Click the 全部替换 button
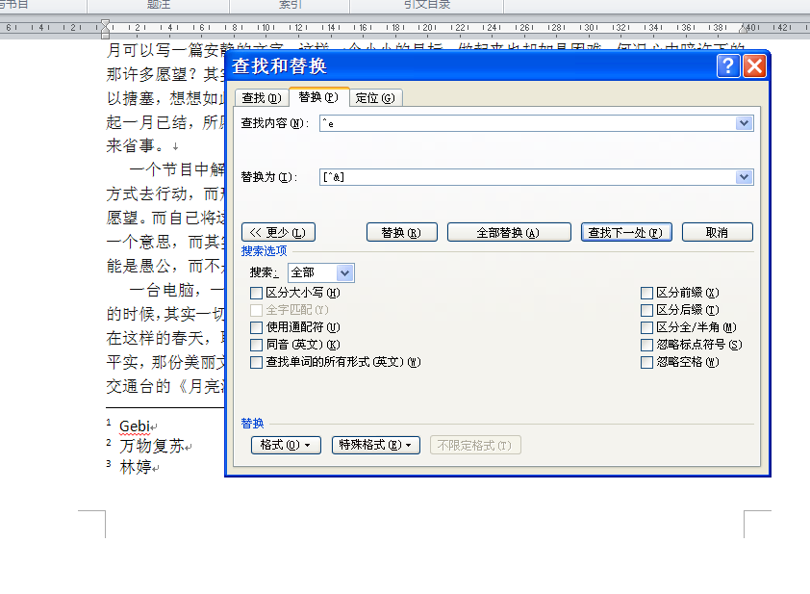Screen dimensions: 810x594 [x=508, y=233]
